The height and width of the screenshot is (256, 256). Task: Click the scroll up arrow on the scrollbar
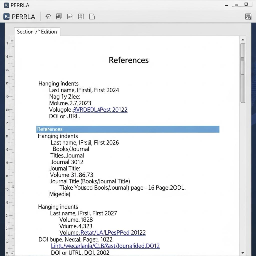click(x=243, y=39)
